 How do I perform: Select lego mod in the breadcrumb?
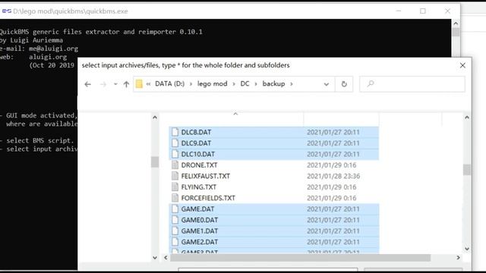213,84
